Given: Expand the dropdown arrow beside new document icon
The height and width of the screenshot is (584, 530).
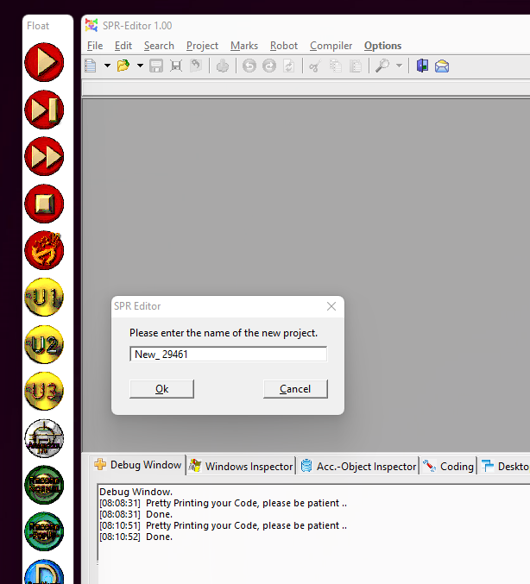Looking at the screenshot, I should (107, 66).
